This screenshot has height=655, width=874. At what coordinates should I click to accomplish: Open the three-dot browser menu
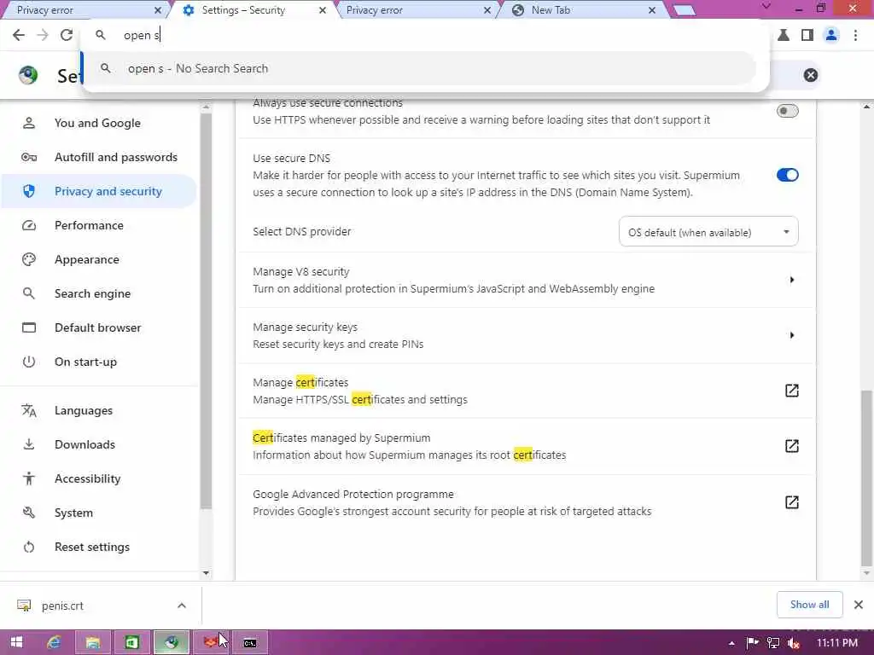click(855, 35)
